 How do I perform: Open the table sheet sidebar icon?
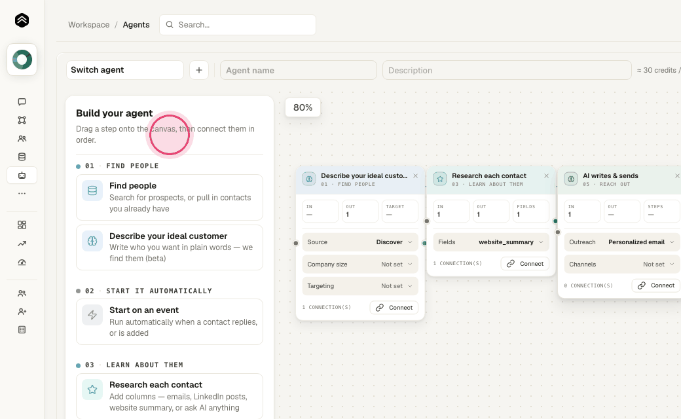click(22, 330)
